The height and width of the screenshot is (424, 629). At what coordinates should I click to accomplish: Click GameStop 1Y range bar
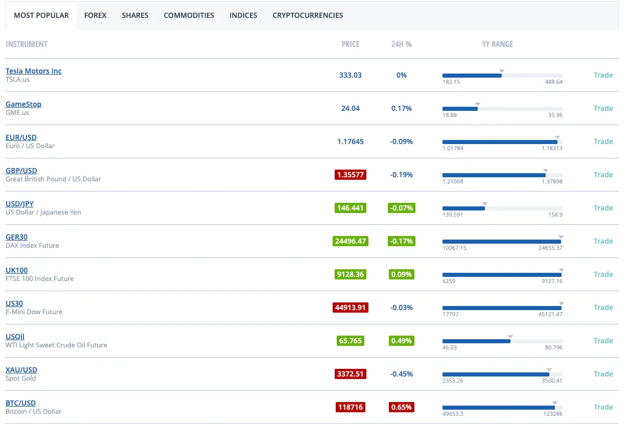502,109
